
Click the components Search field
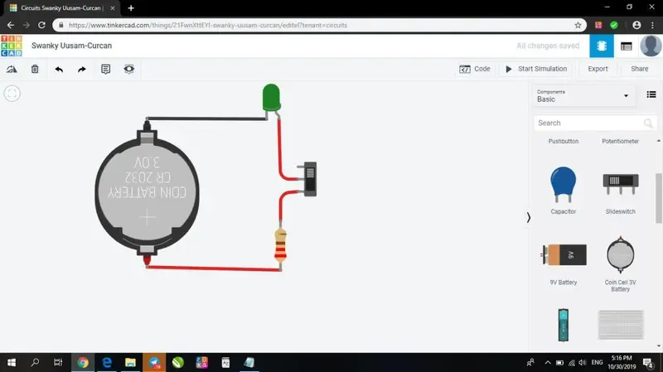coord(587,123)
